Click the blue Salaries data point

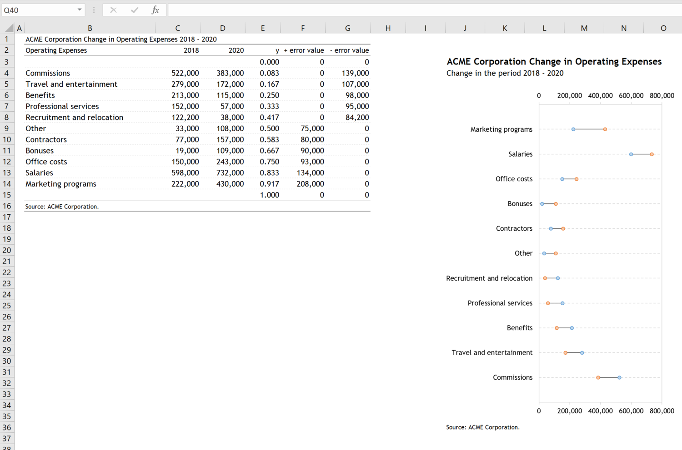tap(631, 154)
